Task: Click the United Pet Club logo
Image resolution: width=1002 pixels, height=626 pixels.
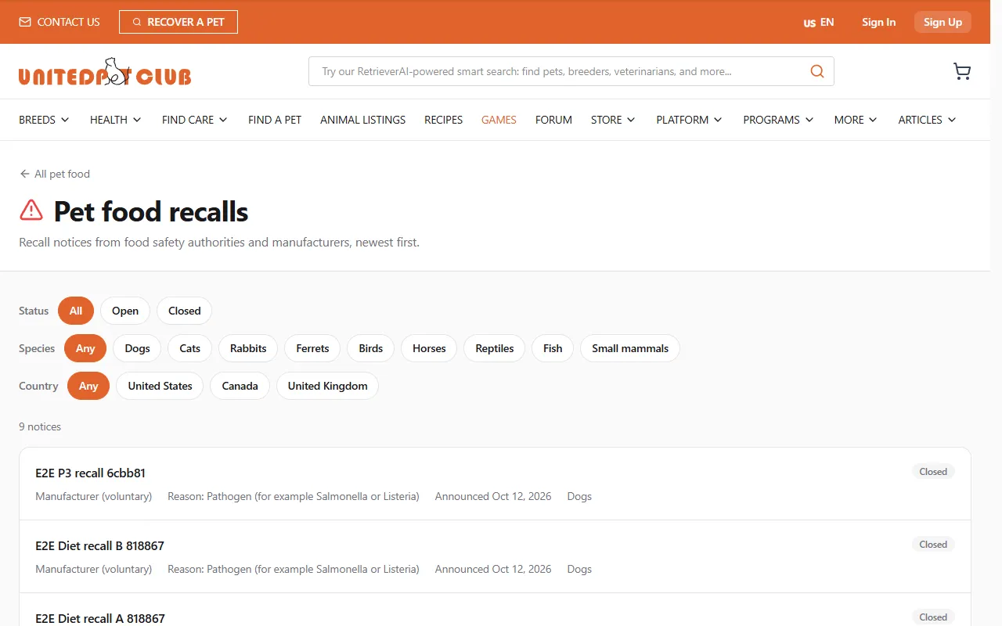Action: [x=105, y=71]
